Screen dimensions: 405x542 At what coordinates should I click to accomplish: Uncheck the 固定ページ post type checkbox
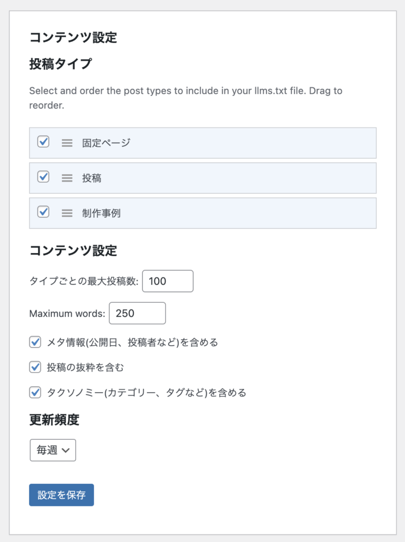click(43, 142)
